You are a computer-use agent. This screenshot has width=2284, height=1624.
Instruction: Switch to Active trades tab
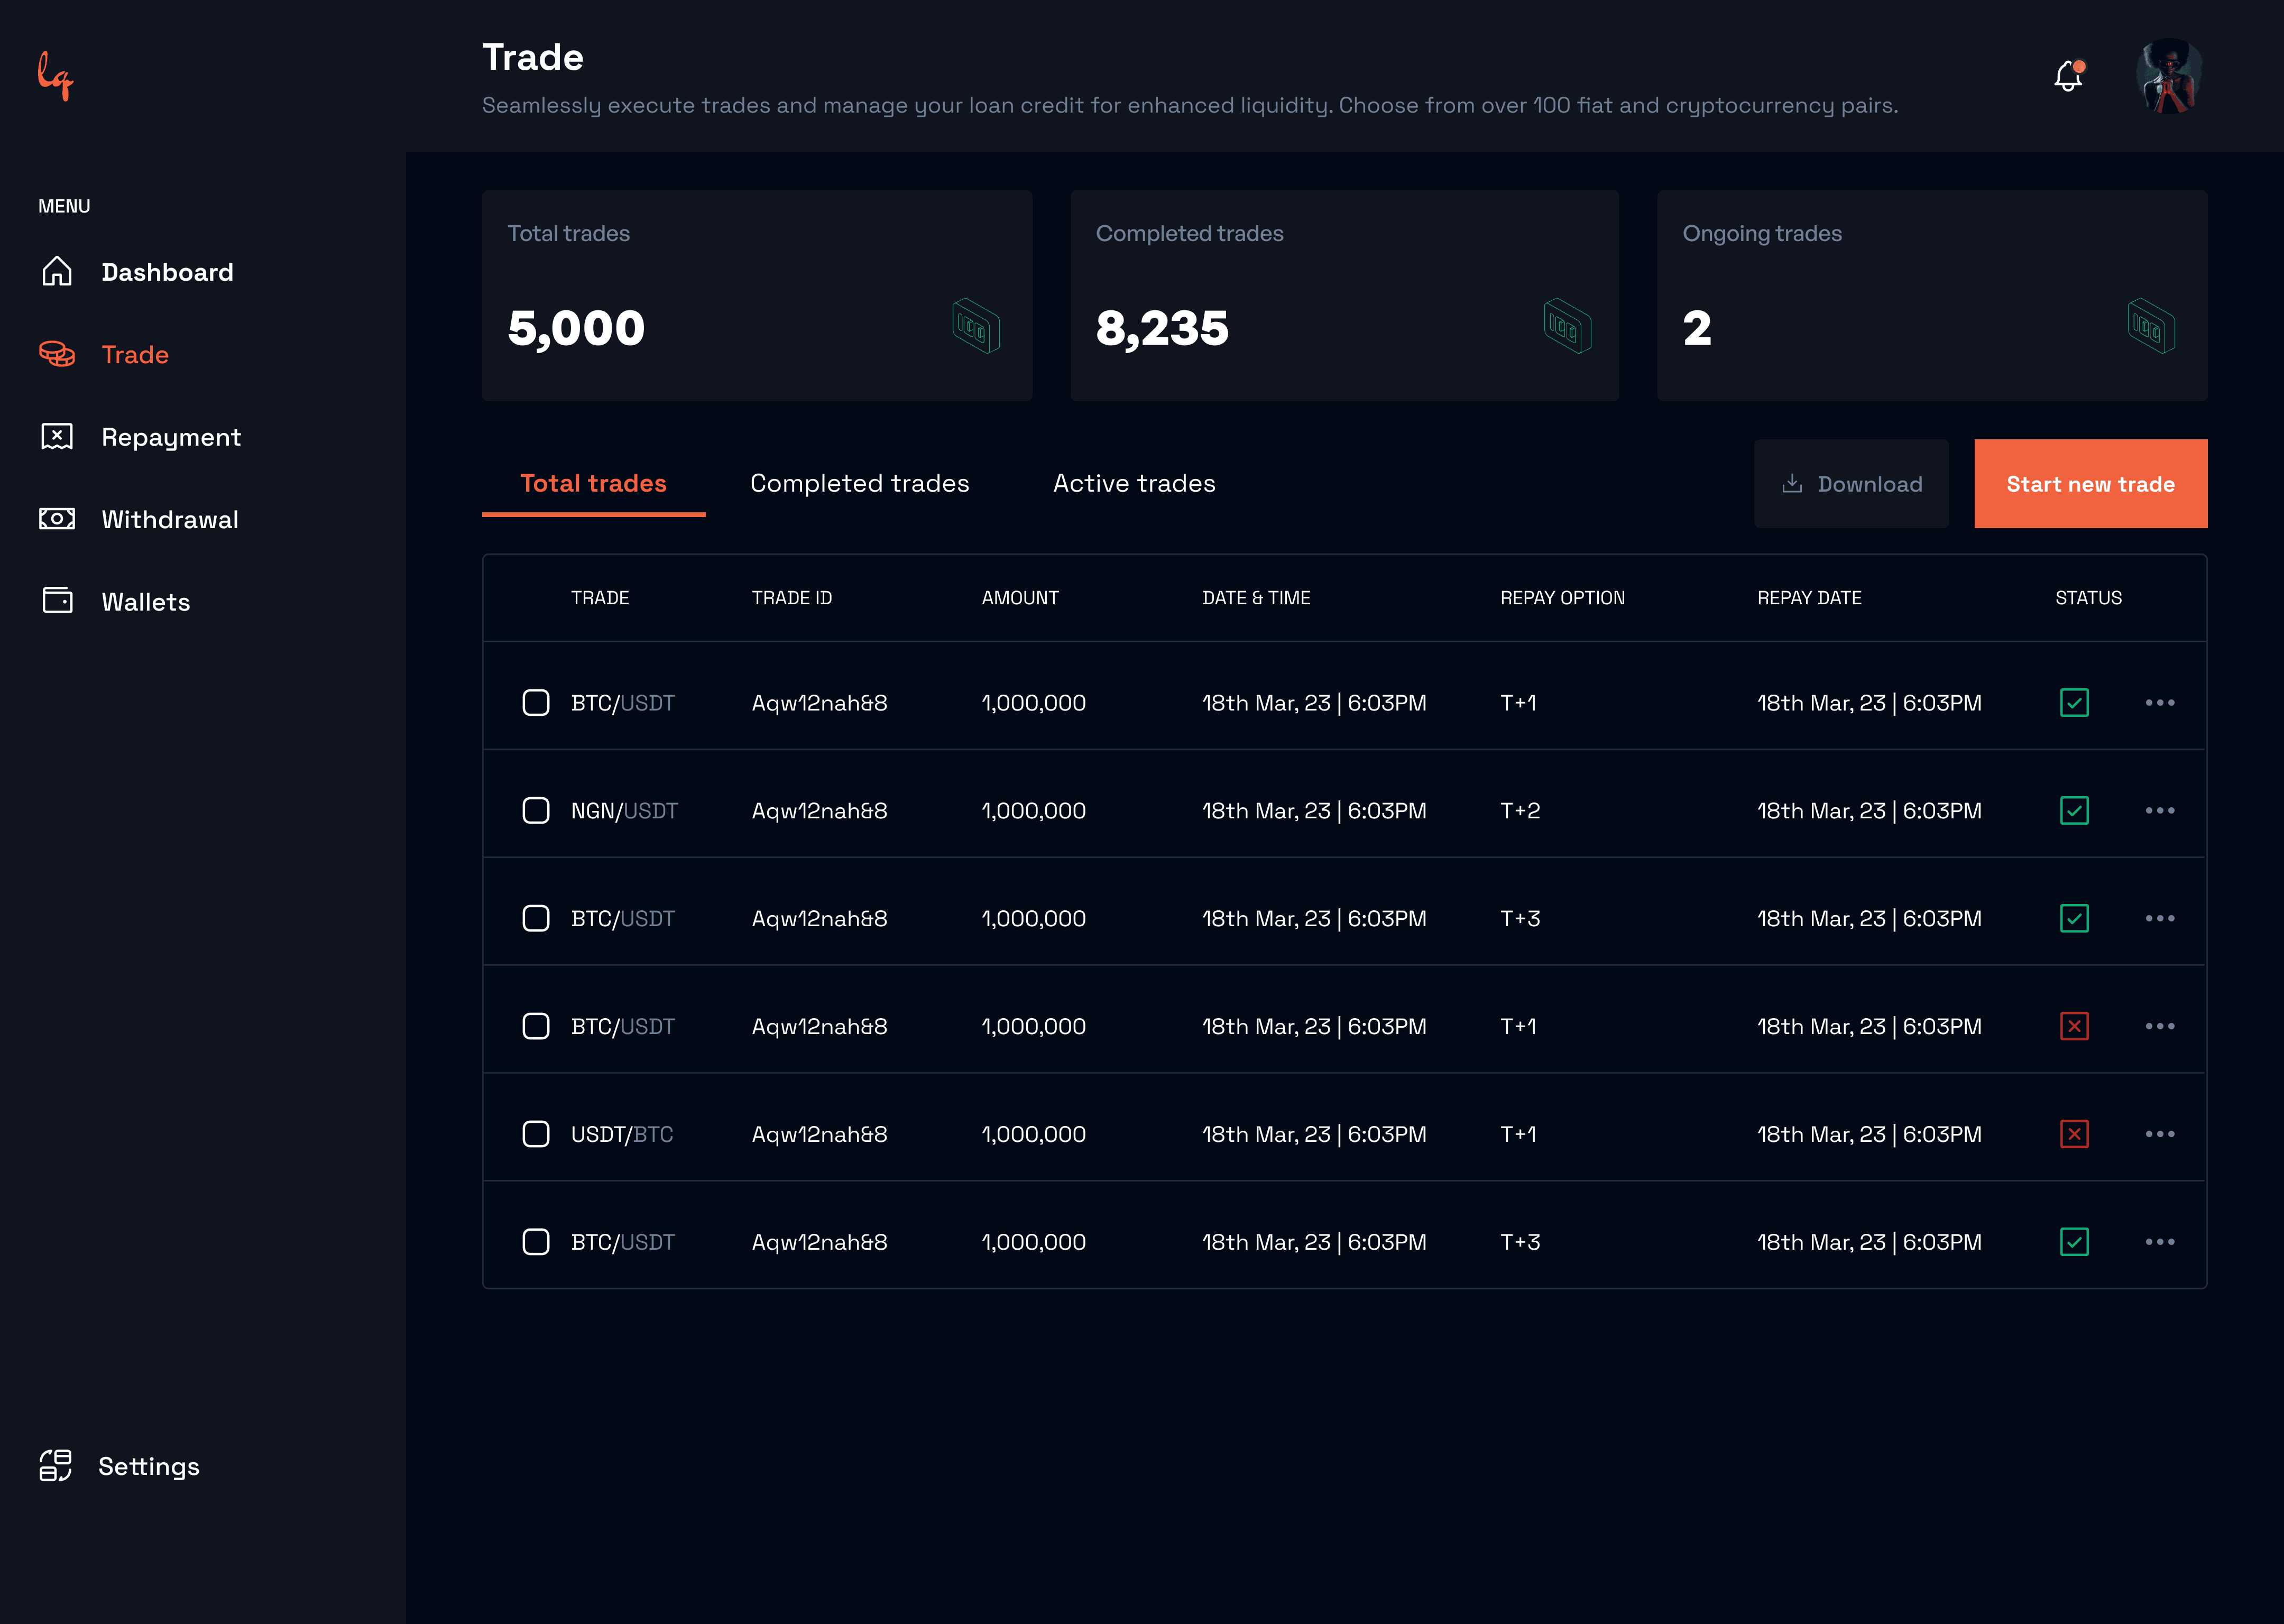tap(1134, 484)
